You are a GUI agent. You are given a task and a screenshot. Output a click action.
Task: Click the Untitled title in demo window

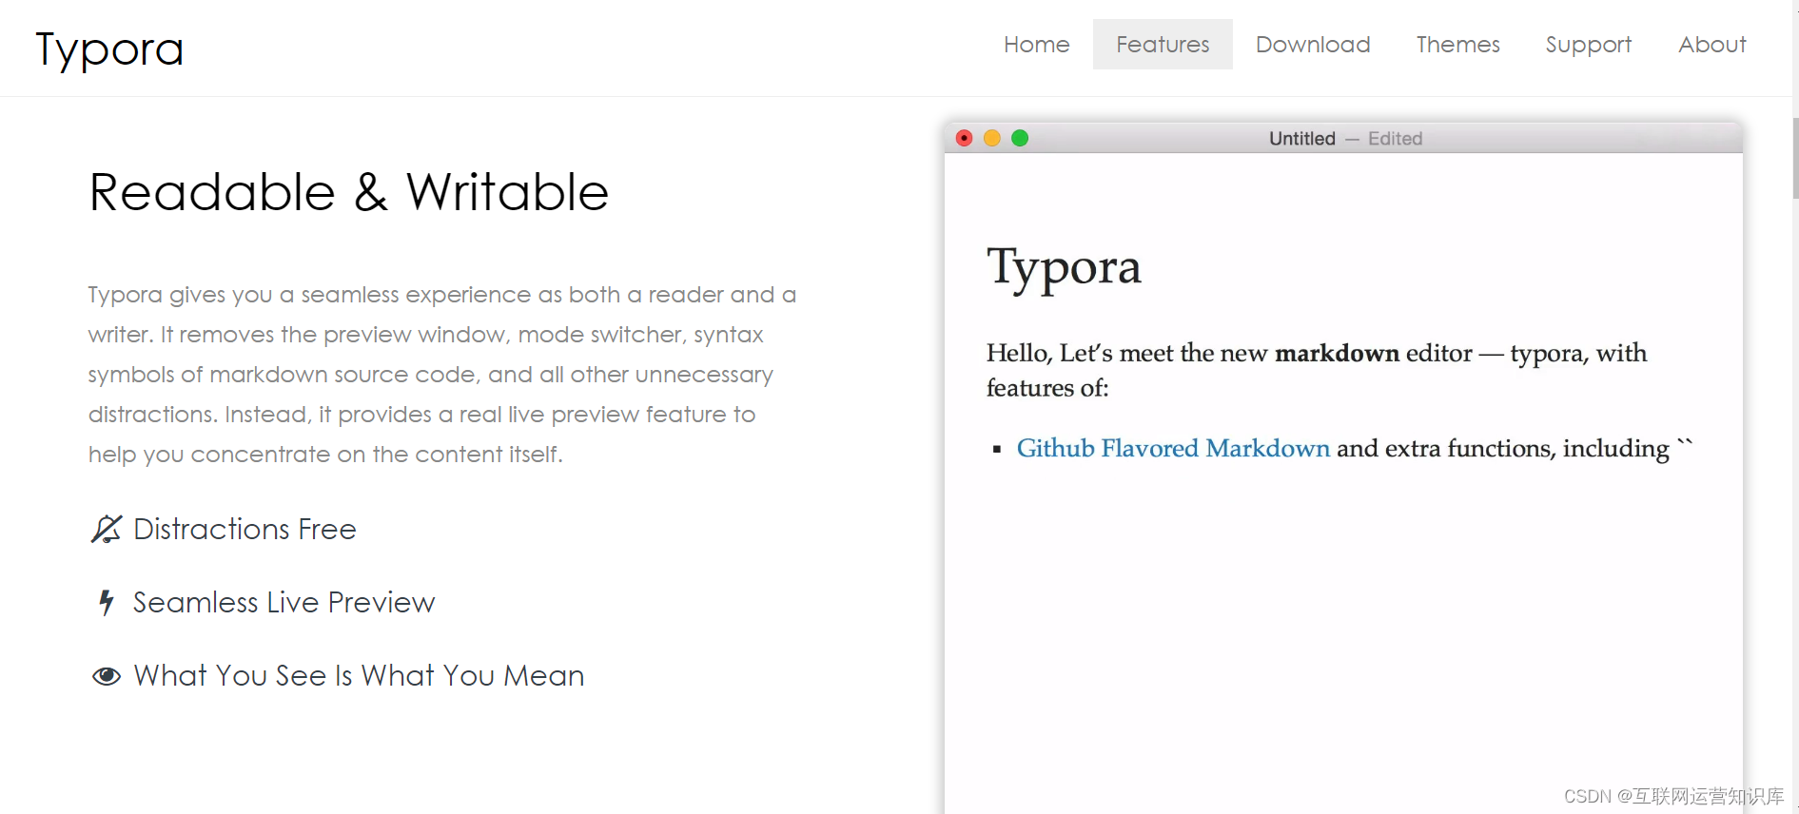tap(1301, 139)
